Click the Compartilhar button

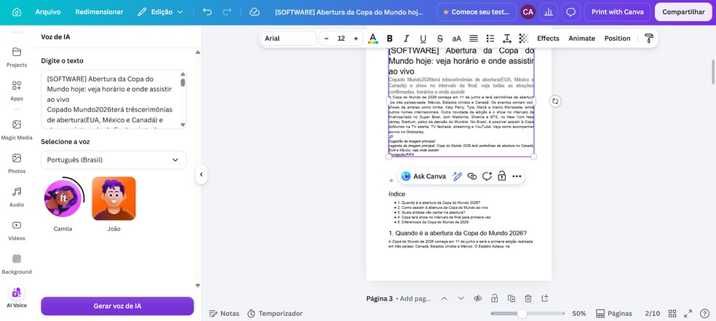[683, 12]
